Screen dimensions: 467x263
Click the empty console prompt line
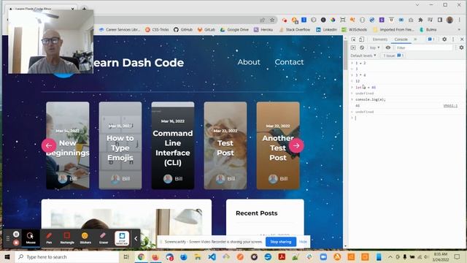point(408,118)
